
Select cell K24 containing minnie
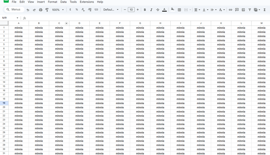(221, 124)
